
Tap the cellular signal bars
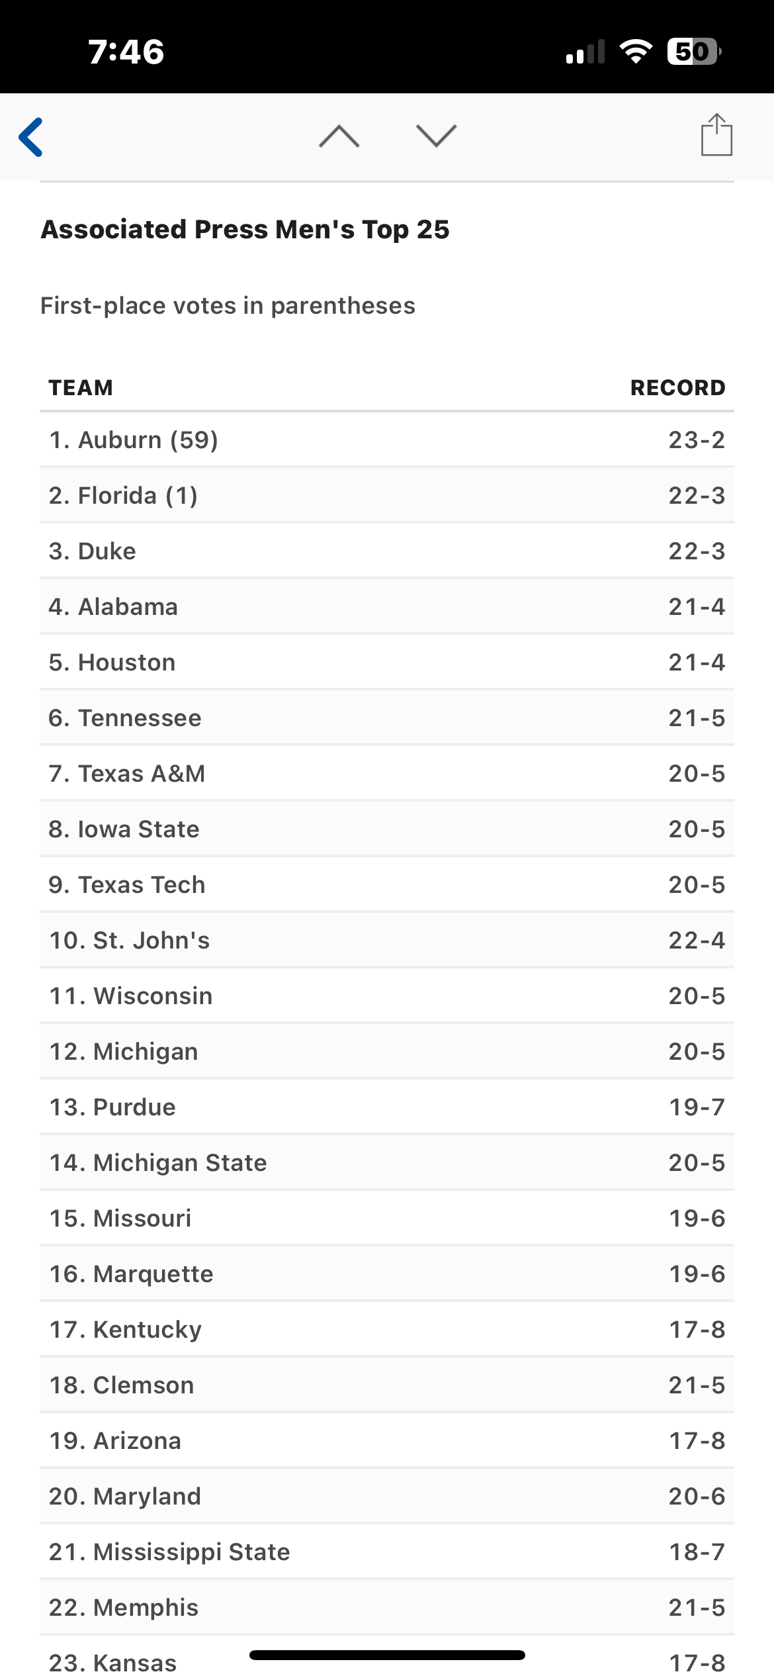pyautogui.click(x=585, y=52)
